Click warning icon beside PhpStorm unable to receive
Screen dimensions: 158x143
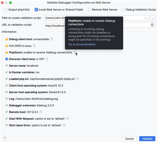coord(7,52)
